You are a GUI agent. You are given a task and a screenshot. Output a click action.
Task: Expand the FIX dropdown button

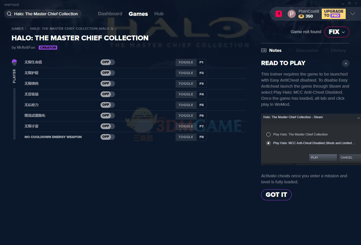(x=337, y=32)
